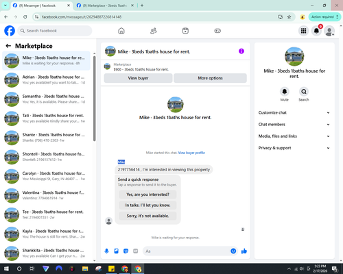
Task: Expand Chat members section
Action: (x=294, y=125)
